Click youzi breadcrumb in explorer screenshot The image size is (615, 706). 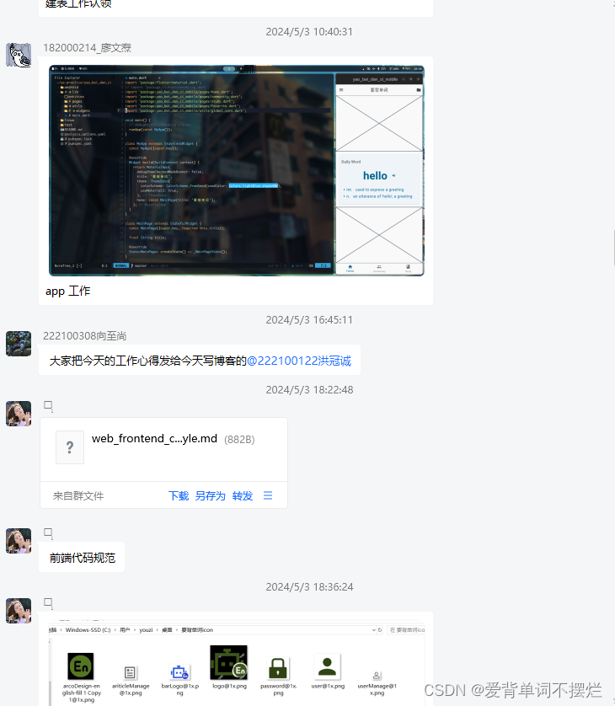click(146, 630)
